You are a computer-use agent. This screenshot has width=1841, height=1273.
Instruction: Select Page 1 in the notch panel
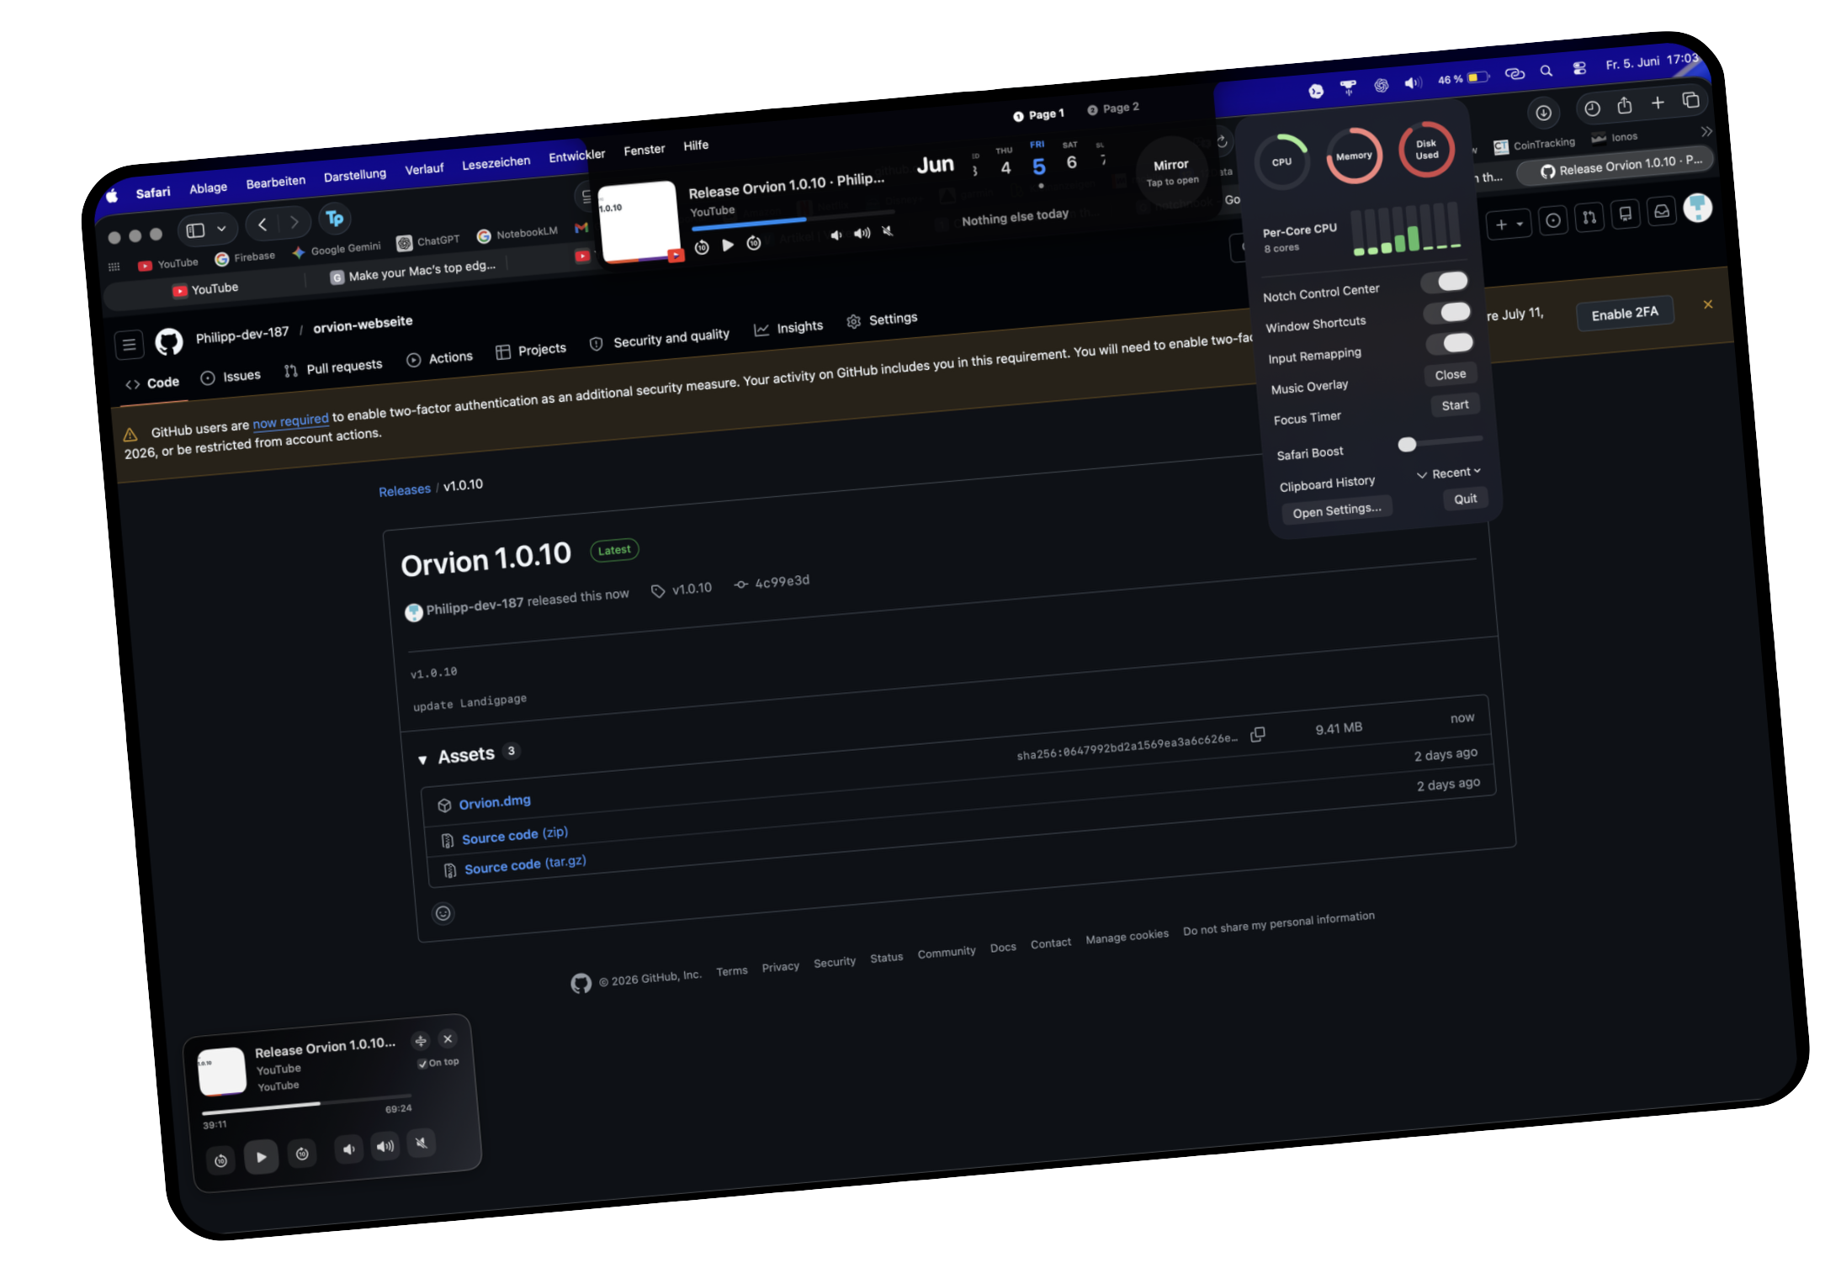pyautogui.click(x=1038, y=114)
